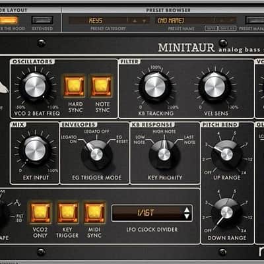Set Up Range to 12 semitones
This screenshot has height=264, width=264.
[x=249, y=159]
